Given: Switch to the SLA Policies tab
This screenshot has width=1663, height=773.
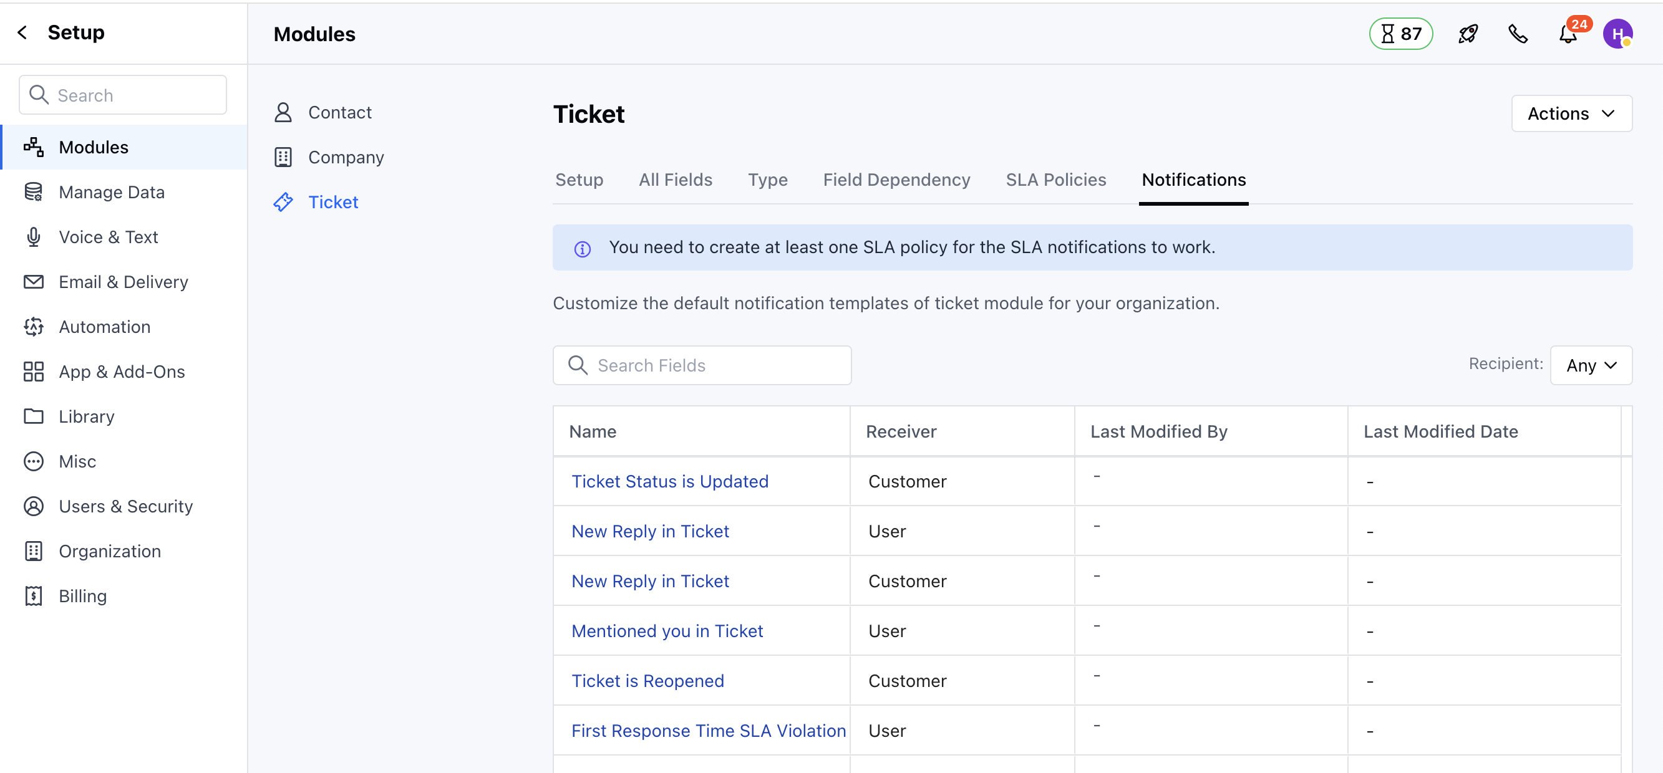Looking at the screenshot, I should [1055, 180].
